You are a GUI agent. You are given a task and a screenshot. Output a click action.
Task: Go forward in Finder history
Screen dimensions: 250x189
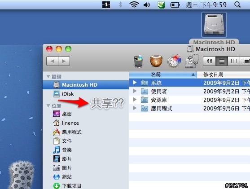point(64,61)
